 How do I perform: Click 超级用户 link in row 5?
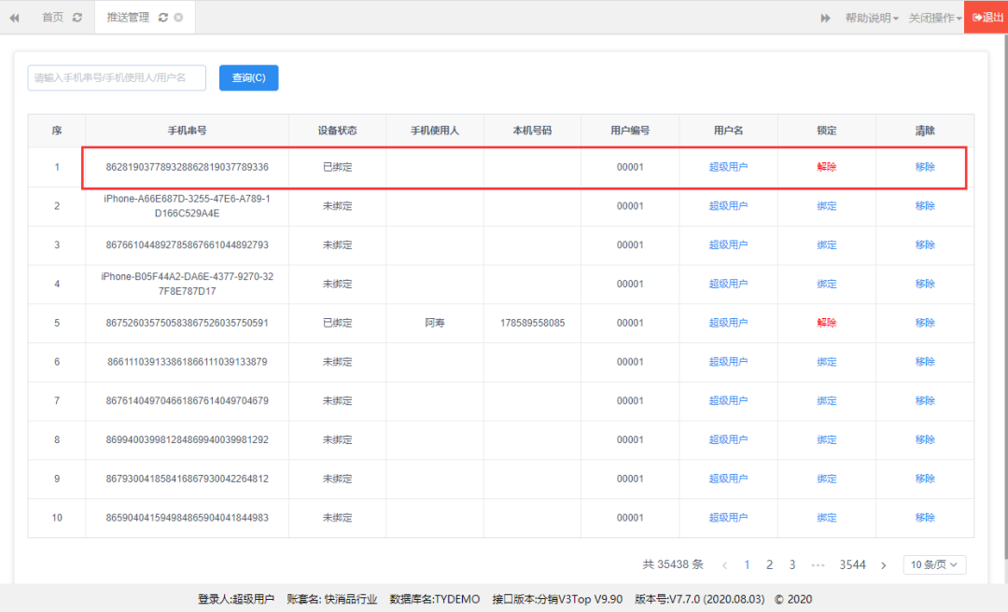click(x=728, y=323)
